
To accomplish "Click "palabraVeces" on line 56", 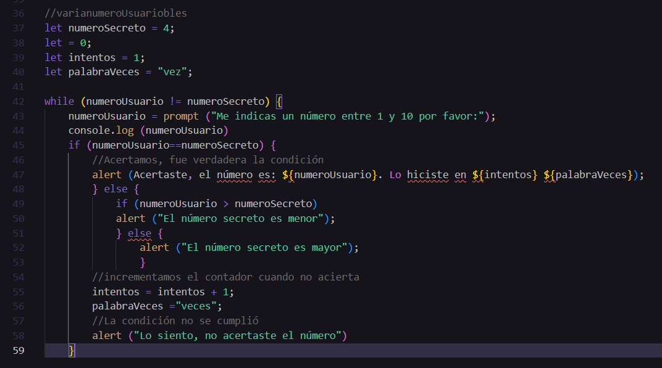I will point(127,306).
